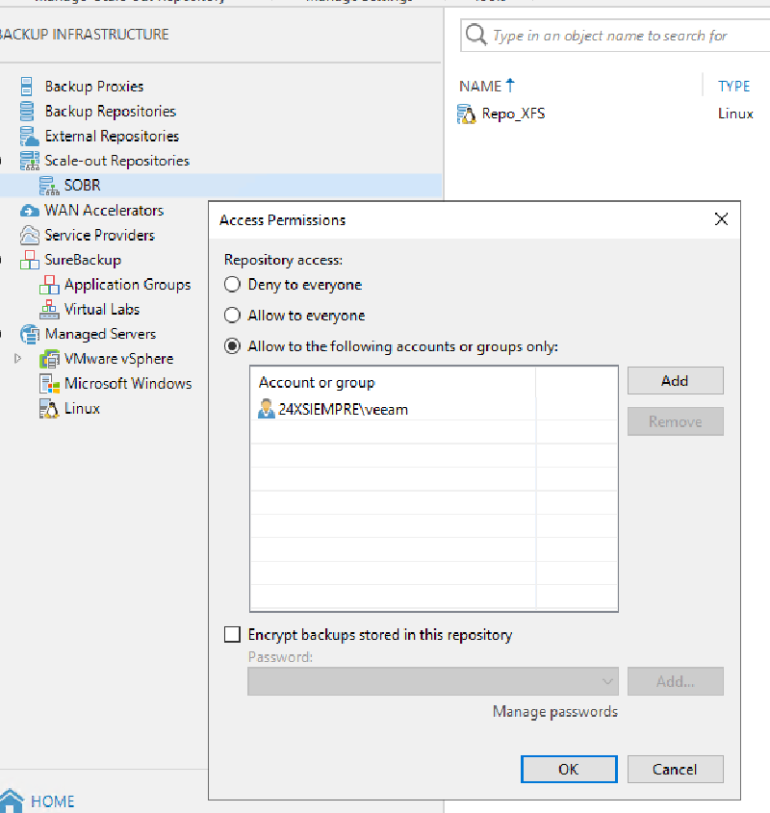Image resolution: width=770 pixels, height=813 pixels.
Task: Select the Scale-out Repositories node
Action: (116, 161)
